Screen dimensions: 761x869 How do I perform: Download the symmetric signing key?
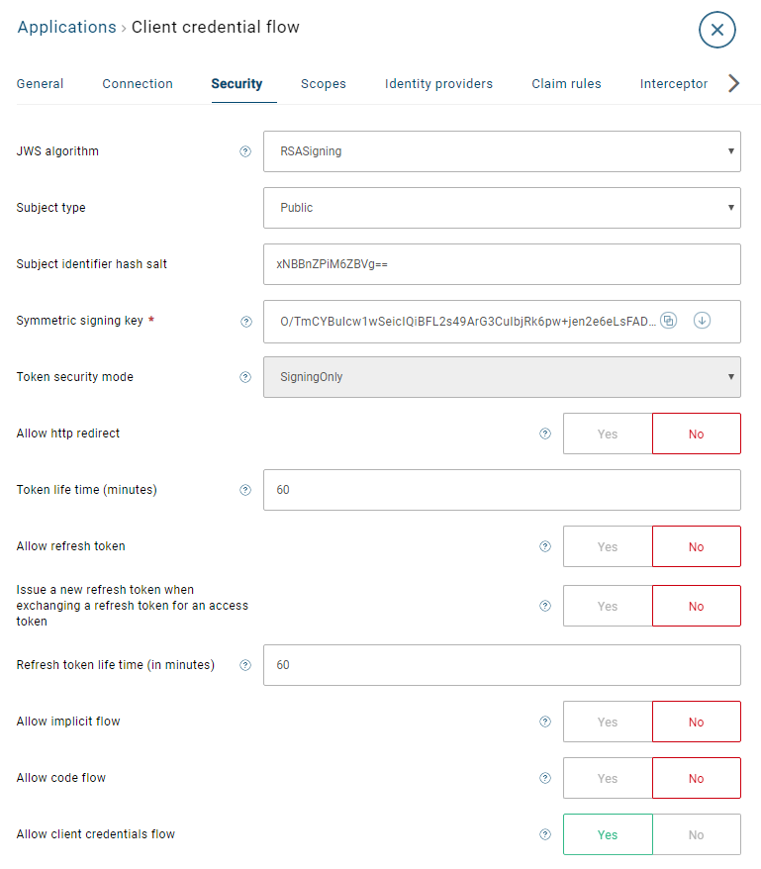[703, 321]
